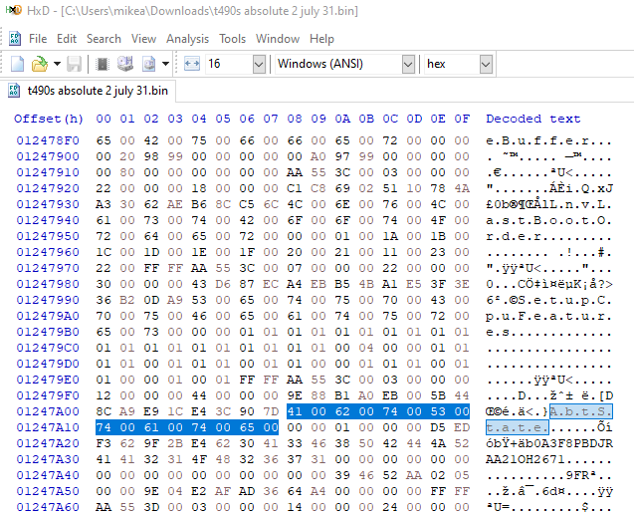Click the Save disk icon
The image size is (634, 515).
[74, 64]
